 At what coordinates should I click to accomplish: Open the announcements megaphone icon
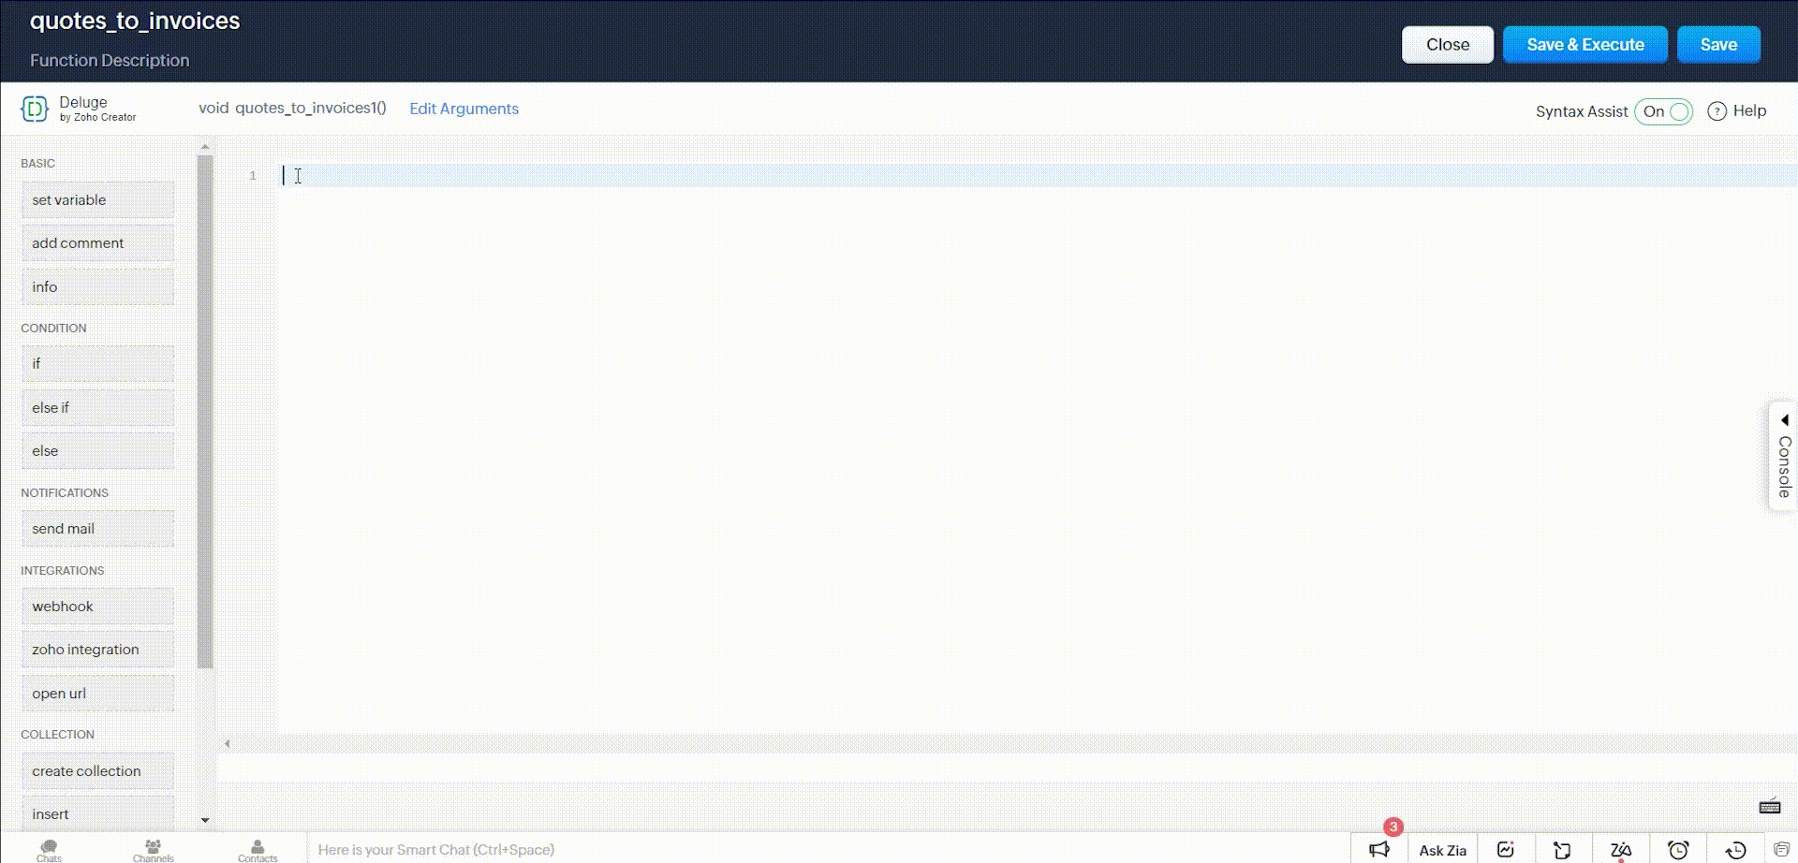click(1379, 849)
